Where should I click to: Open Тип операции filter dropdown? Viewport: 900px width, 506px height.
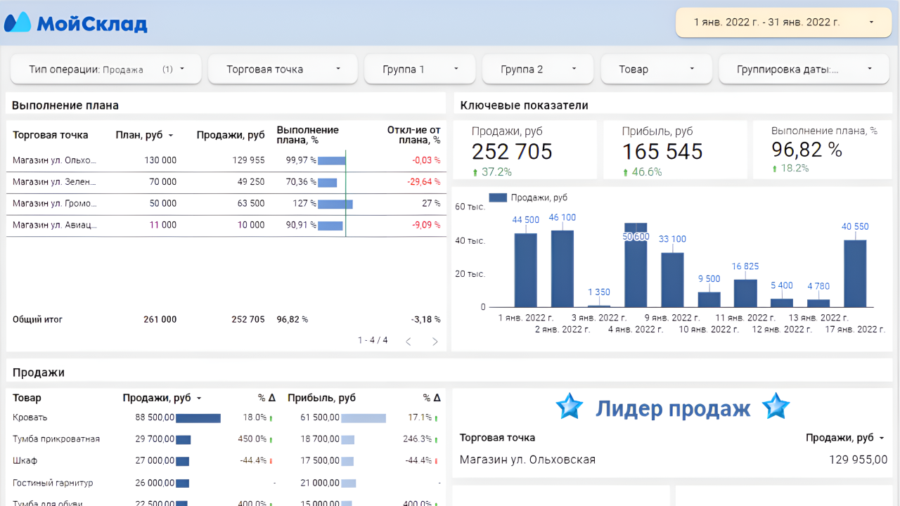tap(106, 70)
